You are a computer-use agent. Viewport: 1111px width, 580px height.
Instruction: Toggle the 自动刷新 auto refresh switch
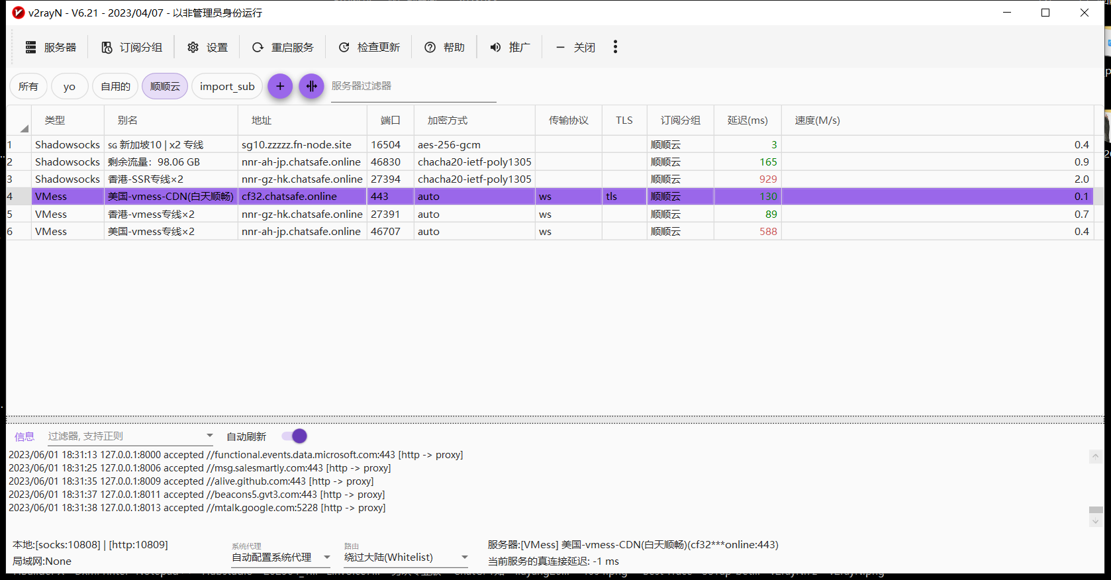[x=295, y=436]
